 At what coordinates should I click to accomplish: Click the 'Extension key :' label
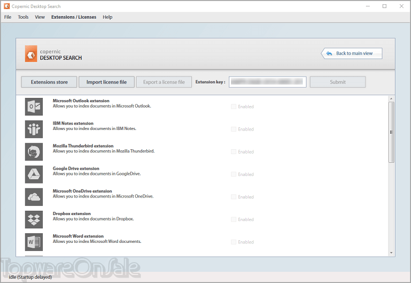210,82
